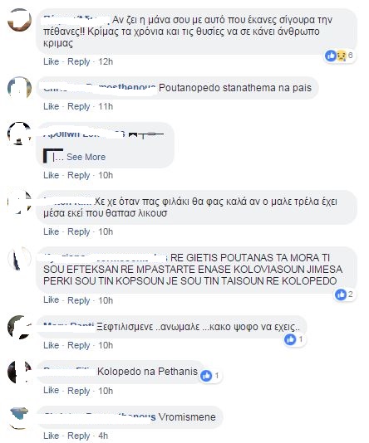Like the 'Poutanopedo stanathema' comment from 11h ago
Viewport: 369px width, 443px height.
pos(52,106)
